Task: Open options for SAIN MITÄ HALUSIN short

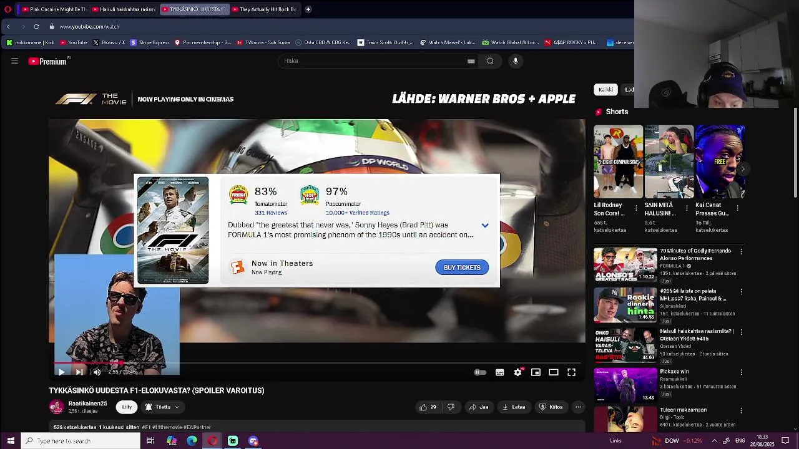Action: pos(687,208)
